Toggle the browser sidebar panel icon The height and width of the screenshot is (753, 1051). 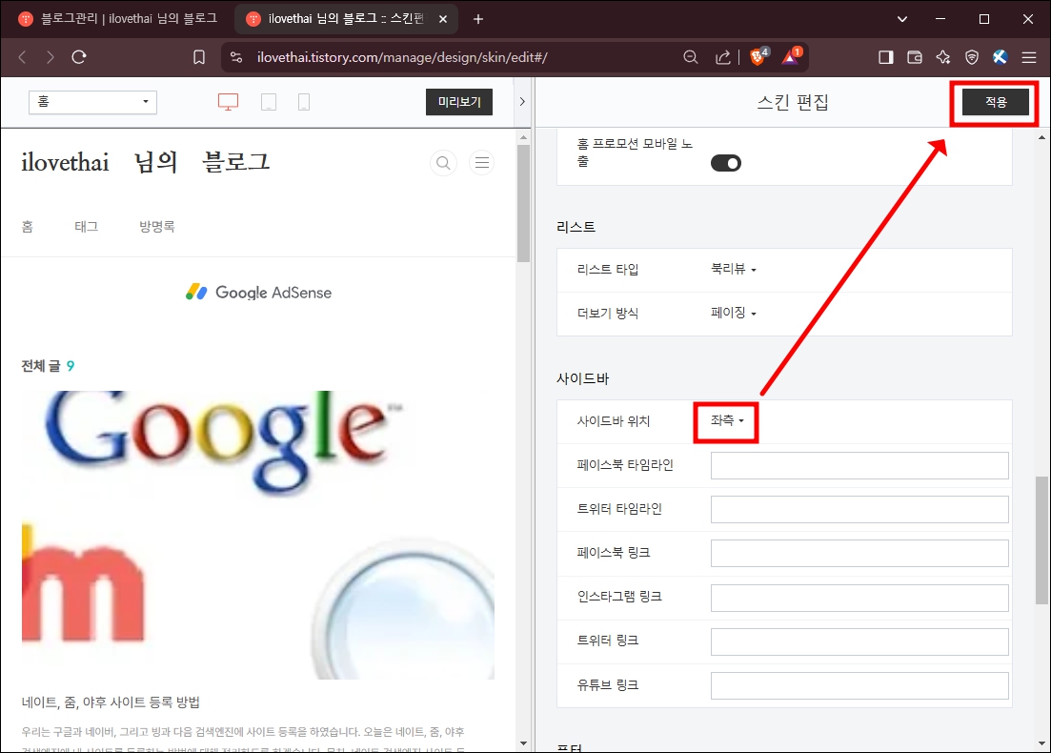click(886, 57)
